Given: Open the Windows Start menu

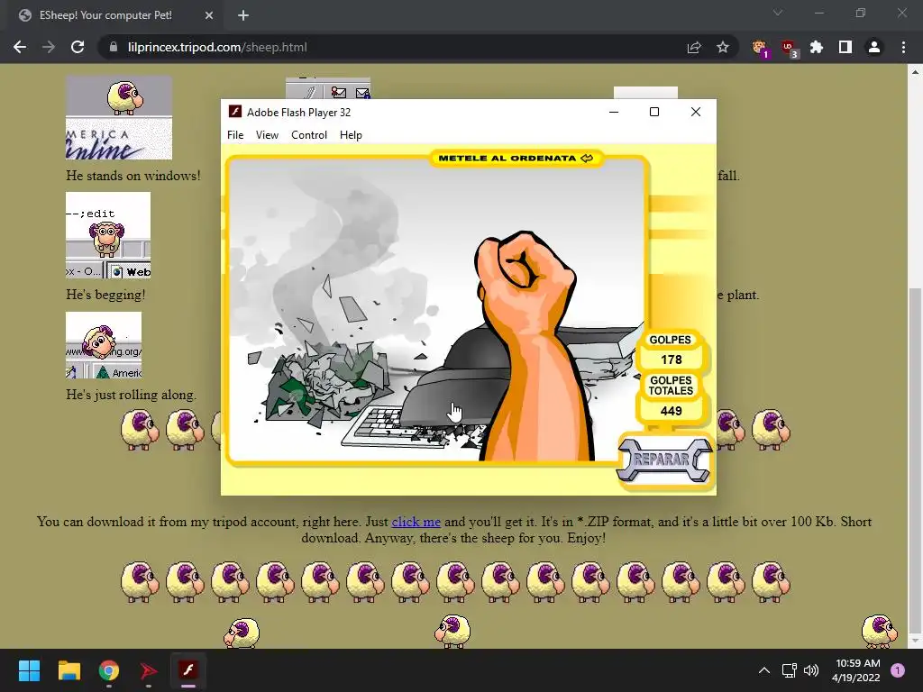Looking at the screenshot, I should click(x=29, y=670).
